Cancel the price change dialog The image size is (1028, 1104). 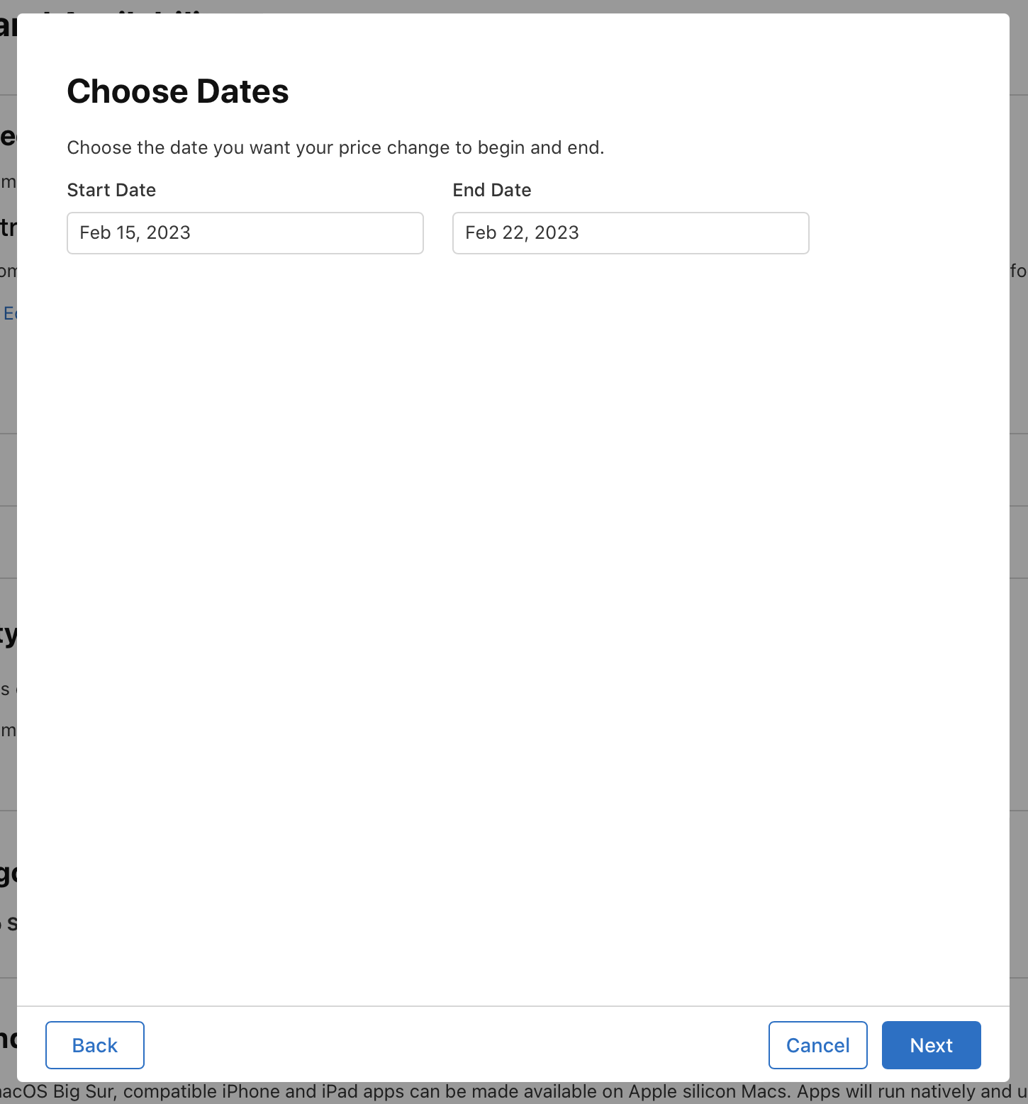point(817,1045)
